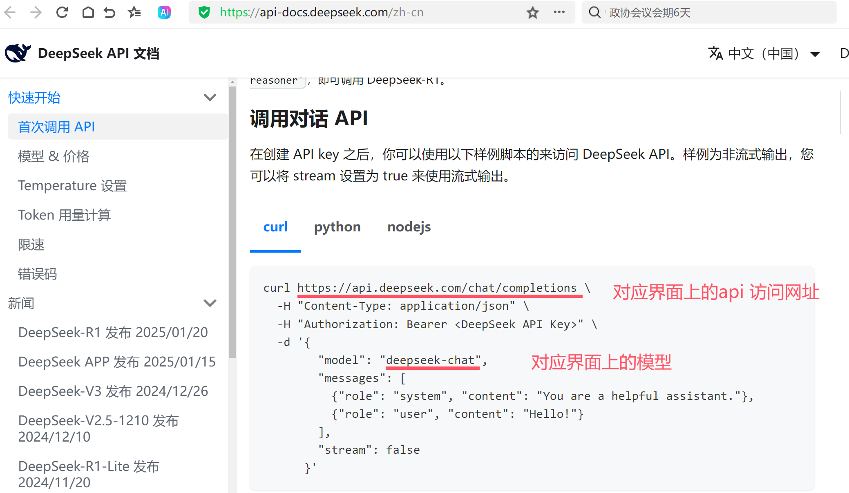Go to browser home page icon
The height and width of the screenshot is (493, 849).
[x=88, y=13]
